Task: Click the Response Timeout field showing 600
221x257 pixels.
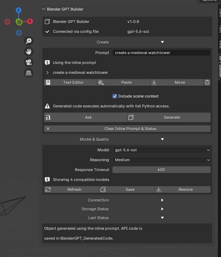Action: click(161, 170)
